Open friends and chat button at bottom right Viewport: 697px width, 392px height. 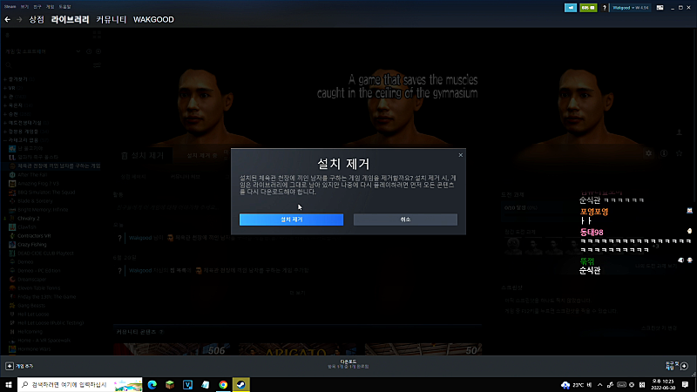coord(677,366)
